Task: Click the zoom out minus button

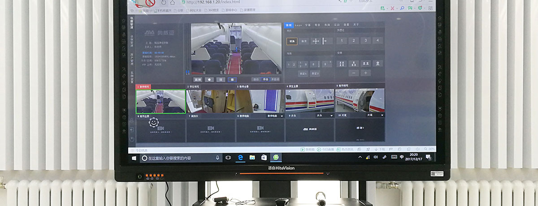Action: coord(354,73)
